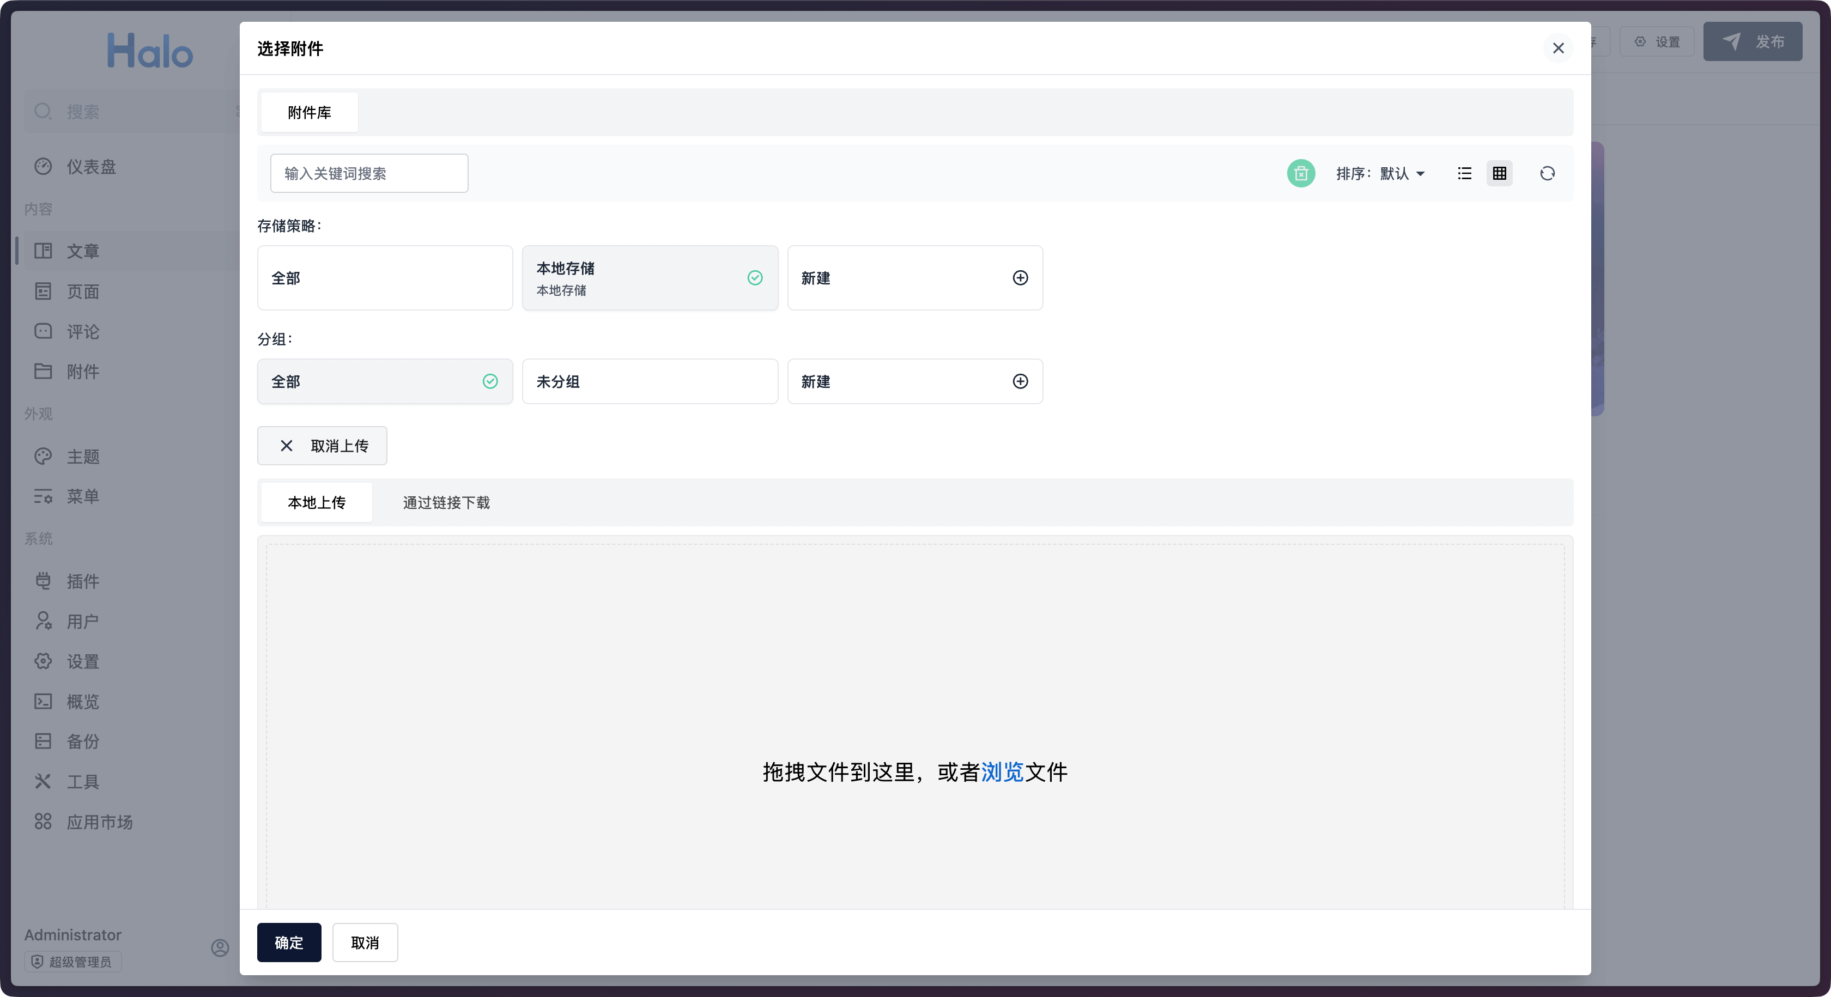Viewport: 1831px width, 997px height.
Task: Select the 主题 (themes) sidebar icon
Action: 82,456
